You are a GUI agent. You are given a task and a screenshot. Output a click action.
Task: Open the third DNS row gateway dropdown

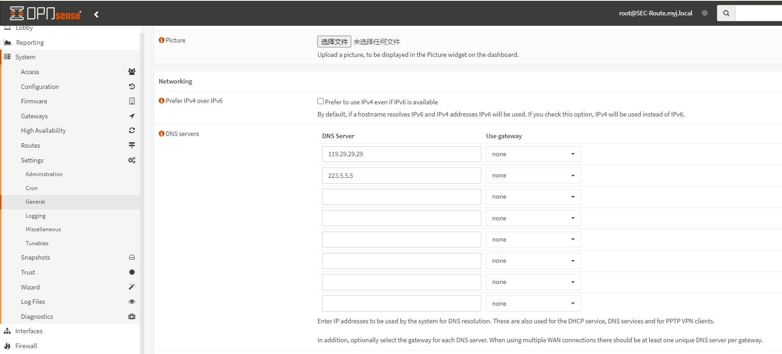click(x=533, y=196)
